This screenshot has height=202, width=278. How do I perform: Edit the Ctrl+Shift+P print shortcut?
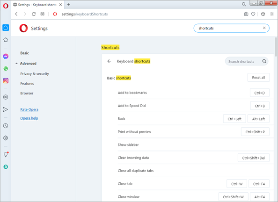tap(255, 132)
